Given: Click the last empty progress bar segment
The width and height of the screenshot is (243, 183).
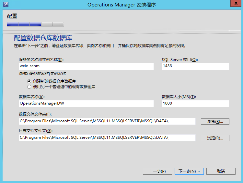Looking at the screenshot, I should coord(58,24).
